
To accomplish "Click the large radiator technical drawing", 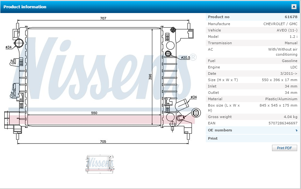I will tap(103, 80).
